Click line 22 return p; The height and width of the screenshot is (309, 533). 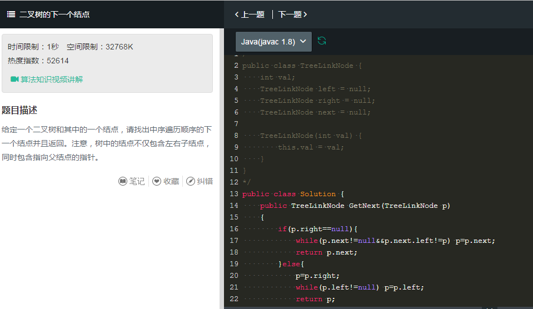[x=315, y=299]
